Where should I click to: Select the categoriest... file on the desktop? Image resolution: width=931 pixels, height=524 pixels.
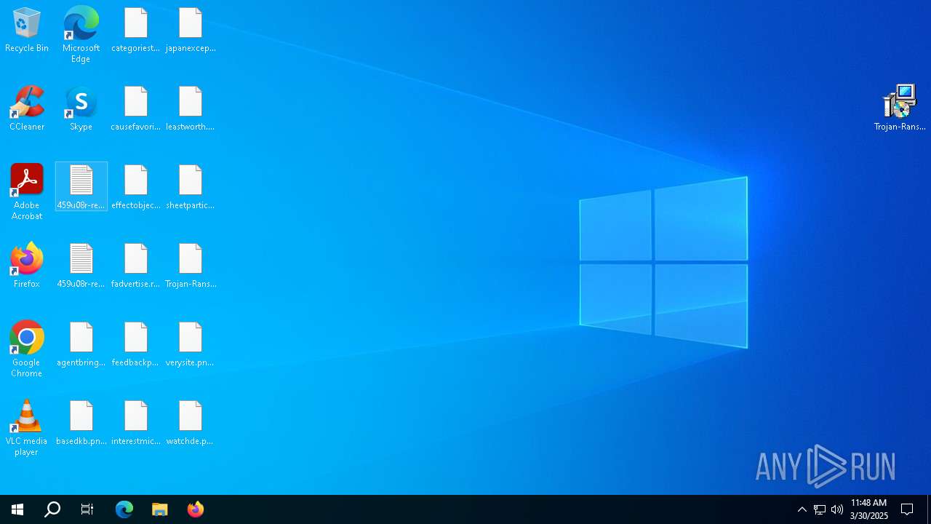(x=135, y=31)
